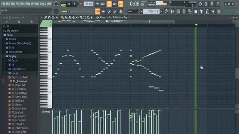This screenshot has height=134, width=239.
Task: Open the Mixer icon
Action: pyautogui.click(x=184, y=12)
